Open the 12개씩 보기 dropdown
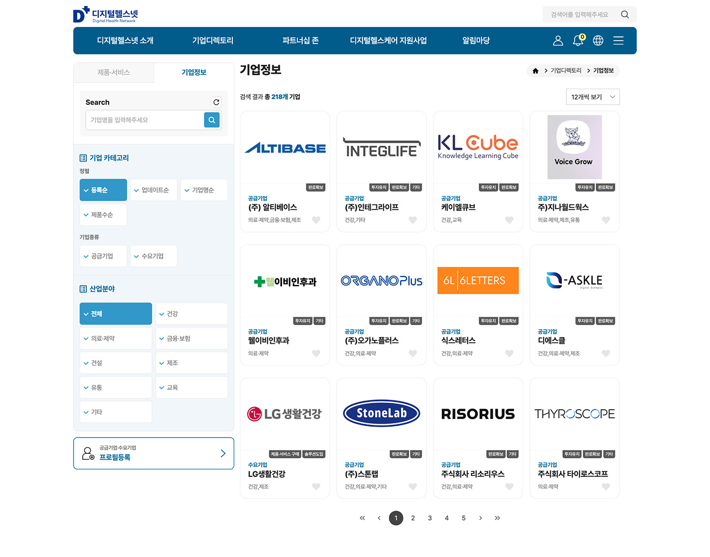The height and width of the screenshot is (557, 710). (x=592, y=97)
